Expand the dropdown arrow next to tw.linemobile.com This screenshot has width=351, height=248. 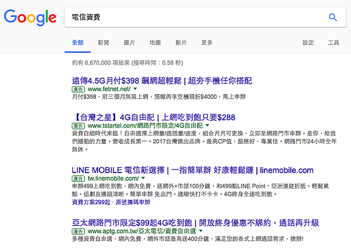(x=143, y=178)
